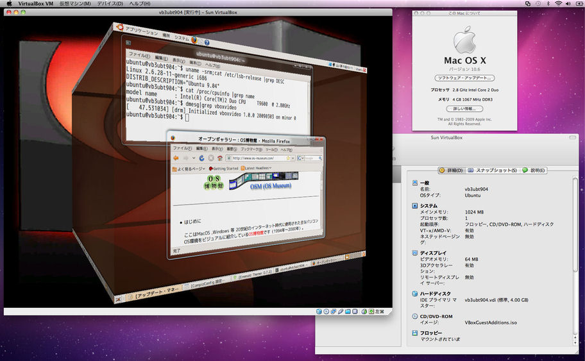Click the Wi-Fi status icon in Mac menu bar
Screen dimensions: 585x361
559,3
